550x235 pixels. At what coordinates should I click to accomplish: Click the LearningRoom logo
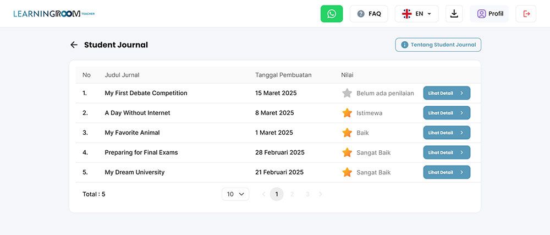(x=54, y=14)
